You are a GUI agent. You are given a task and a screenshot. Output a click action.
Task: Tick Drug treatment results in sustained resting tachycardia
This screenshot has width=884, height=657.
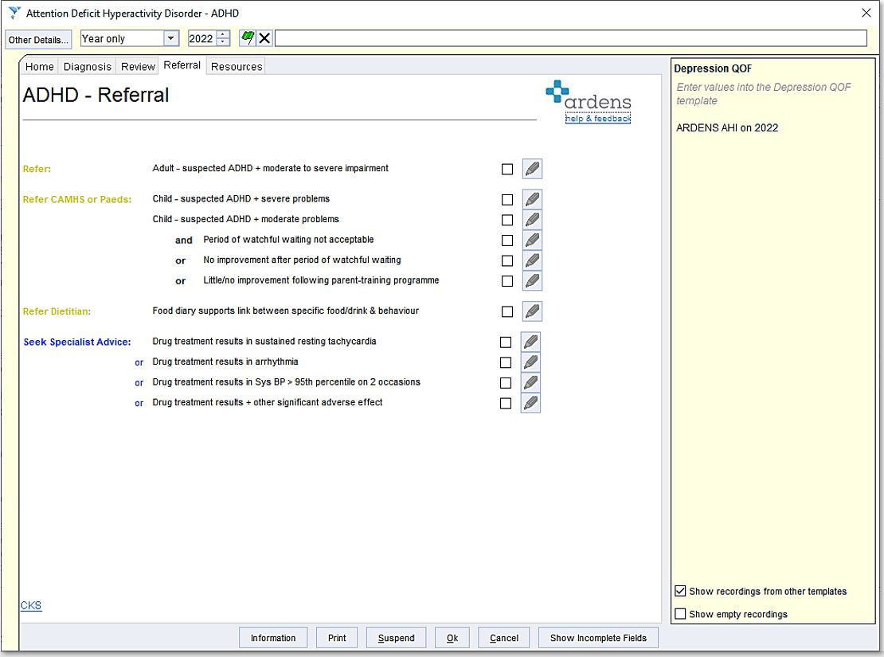tap(506, 342)
